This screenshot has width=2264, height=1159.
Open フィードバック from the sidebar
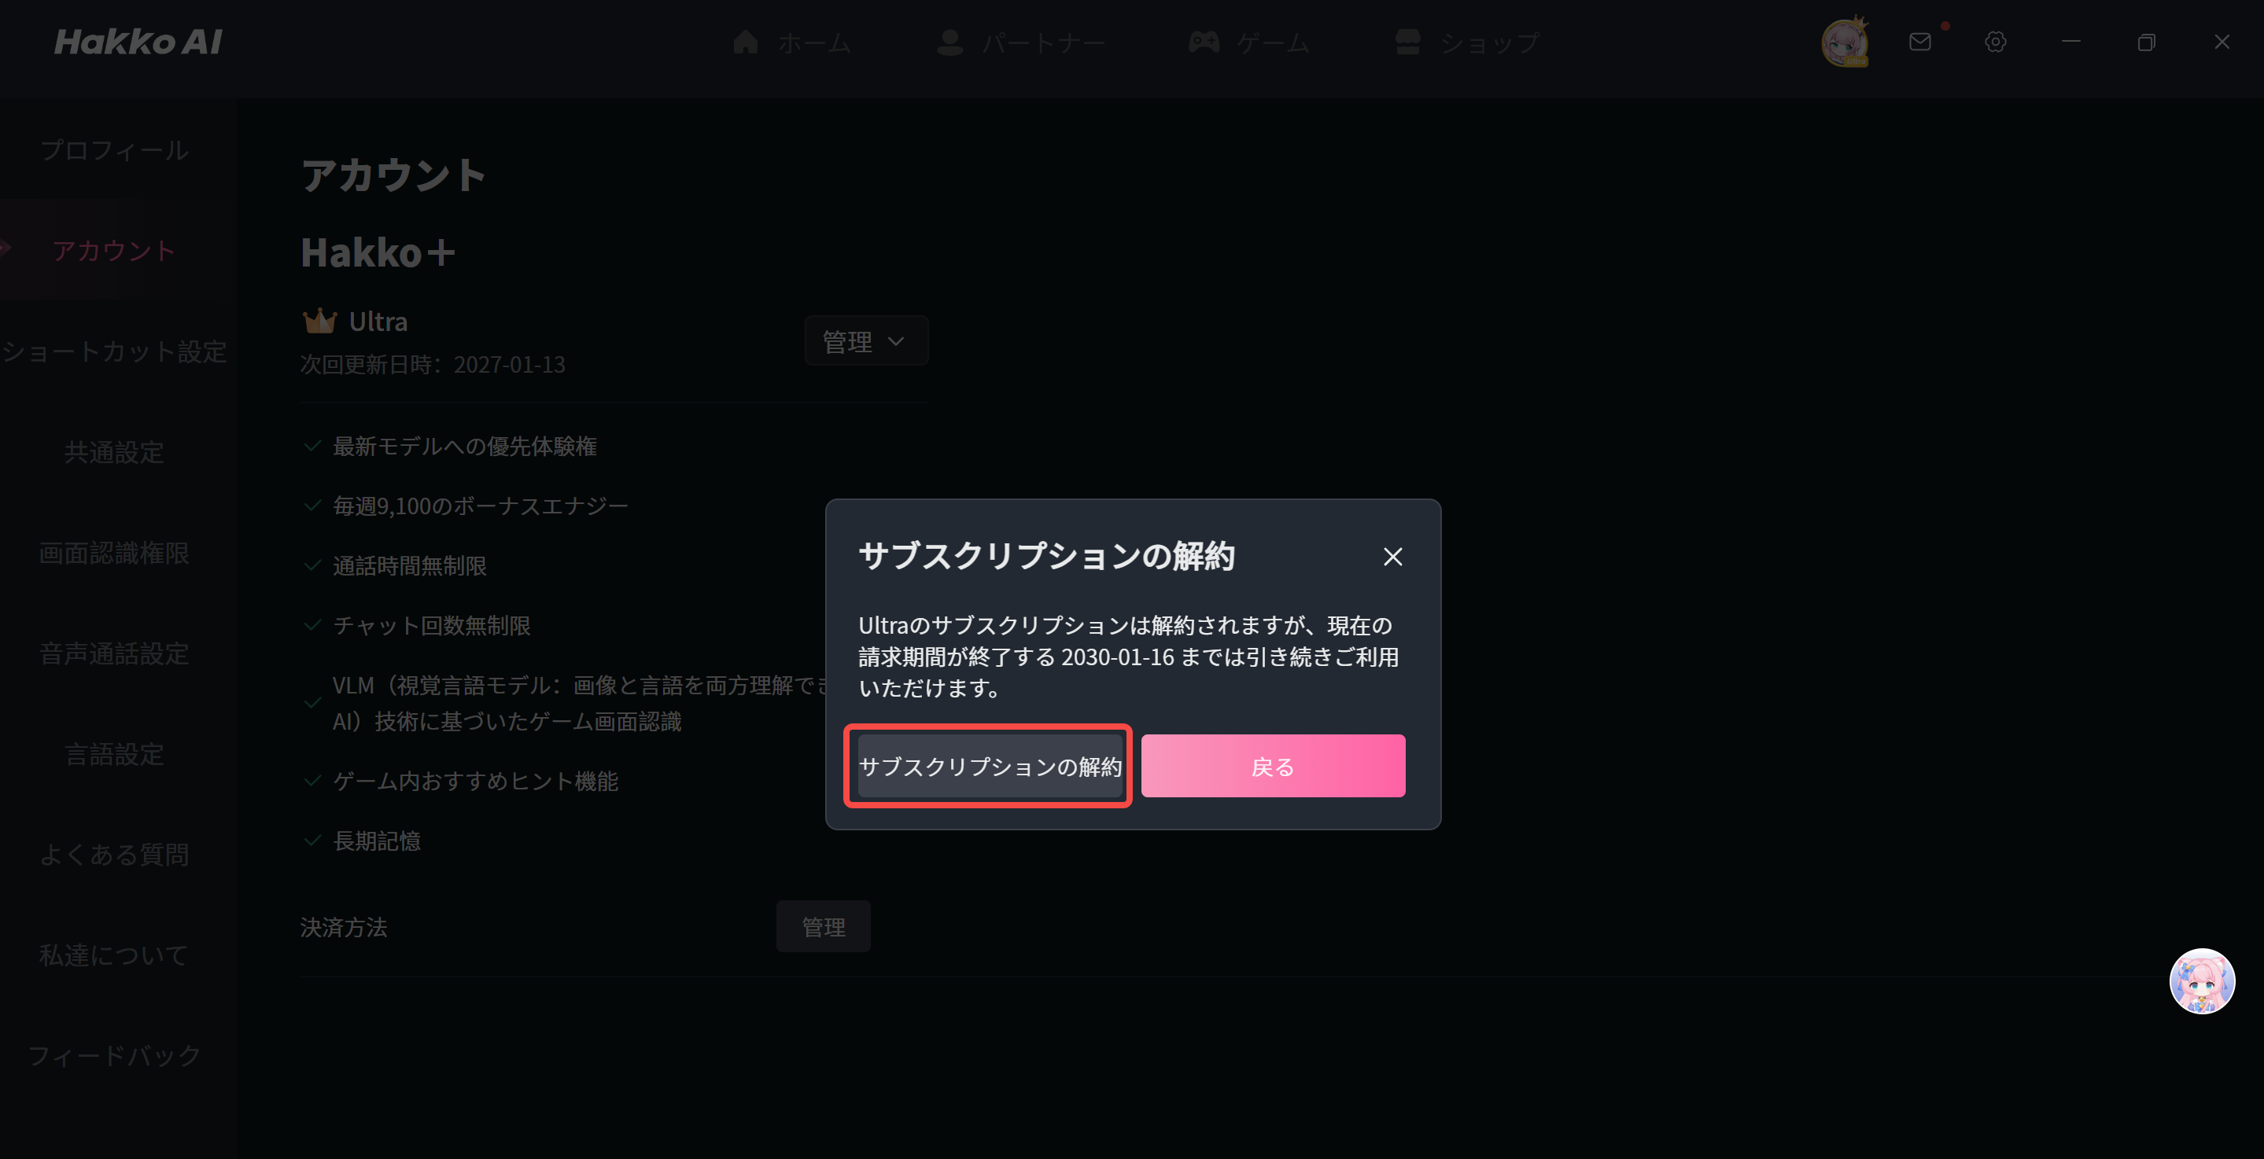click(113, 1055)
